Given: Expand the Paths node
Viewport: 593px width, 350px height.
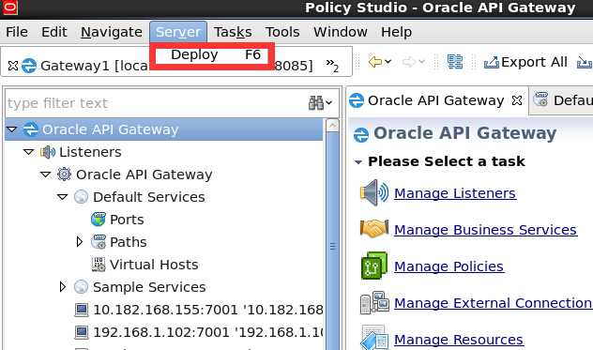Looking at the screenshot, I should (x=80, y=242).
